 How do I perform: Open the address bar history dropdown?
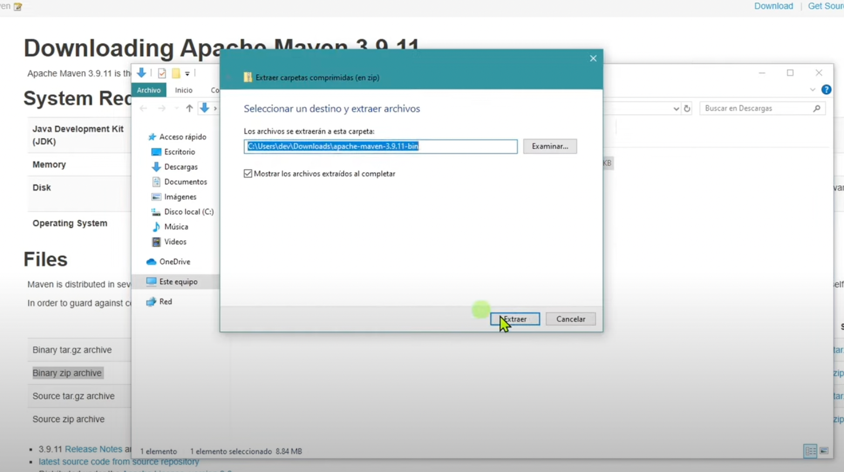point(676,108)
